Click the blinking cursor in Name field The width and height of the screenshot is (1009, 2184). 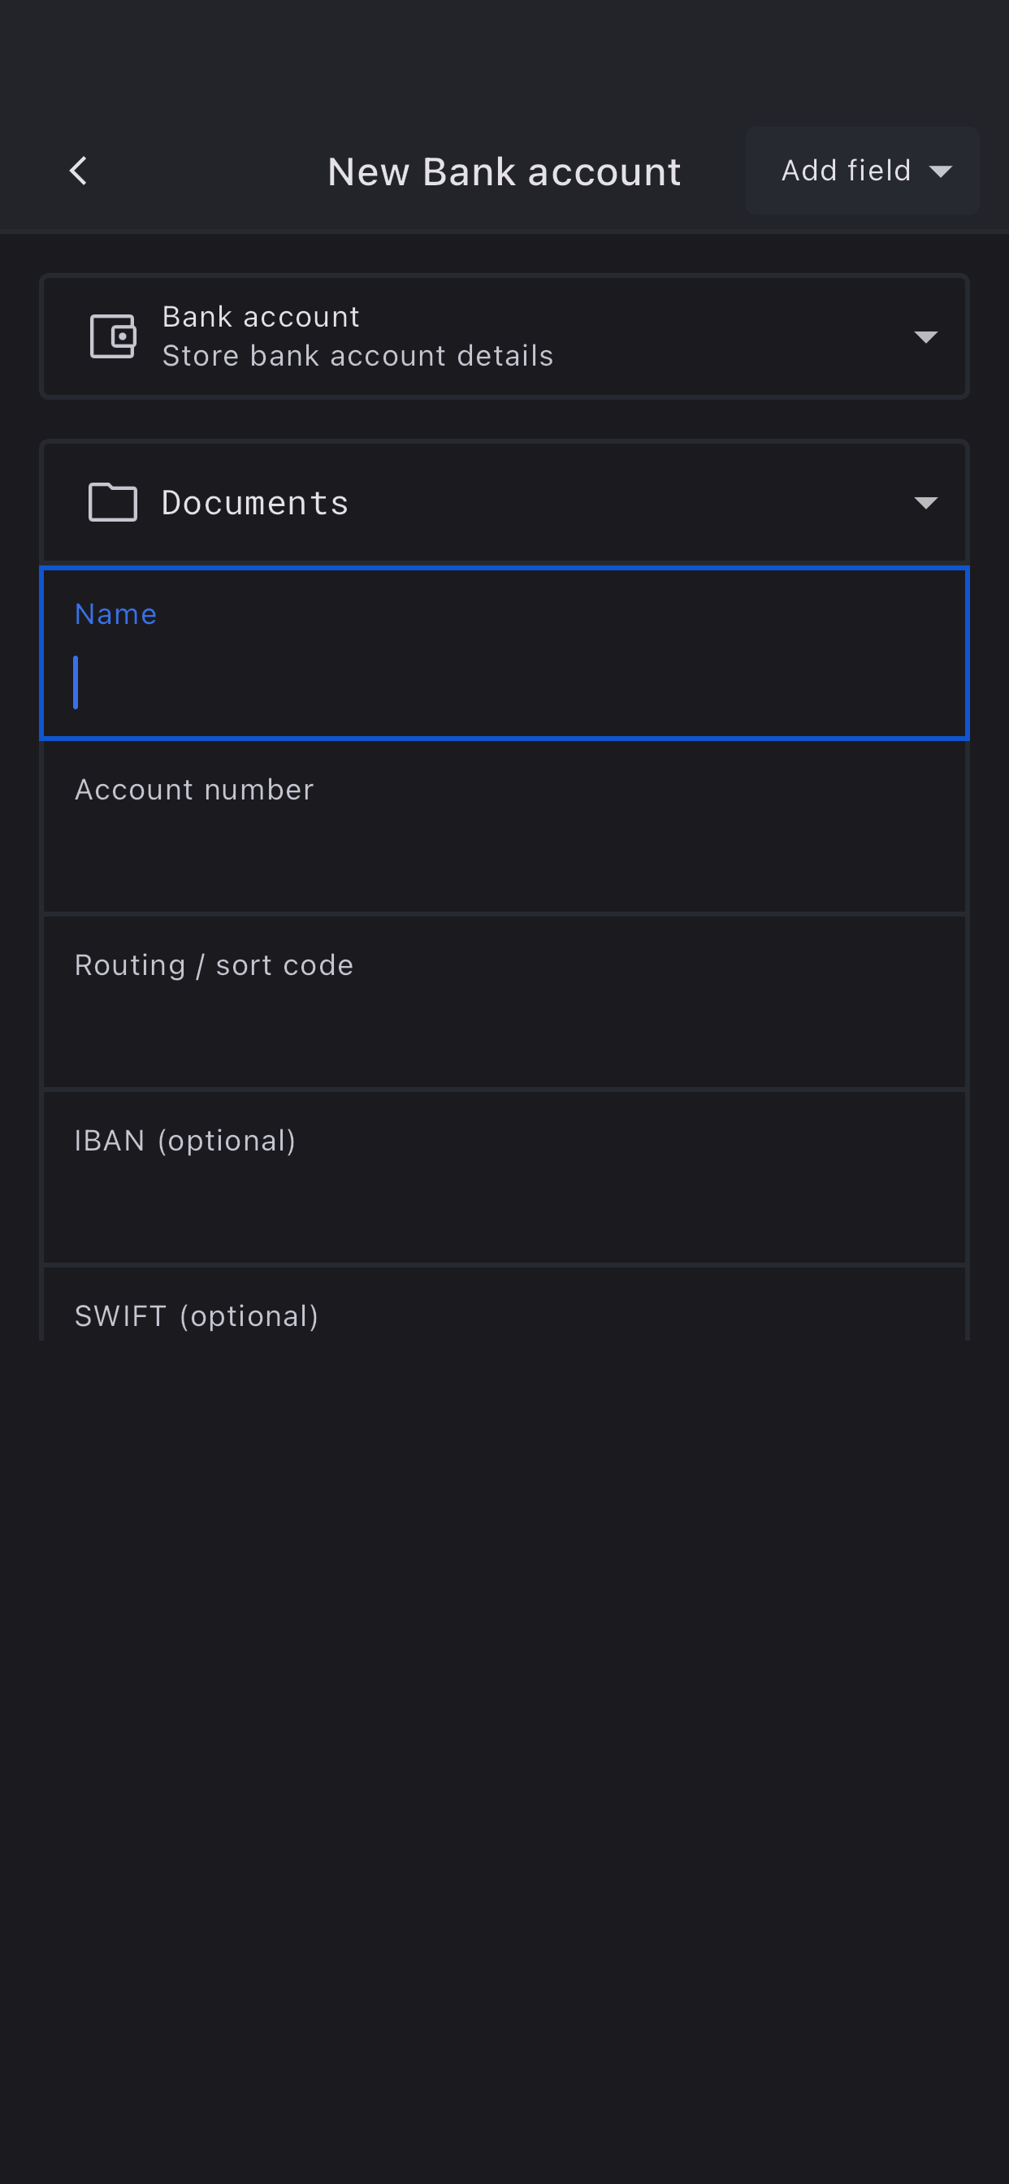coord(76,682)
